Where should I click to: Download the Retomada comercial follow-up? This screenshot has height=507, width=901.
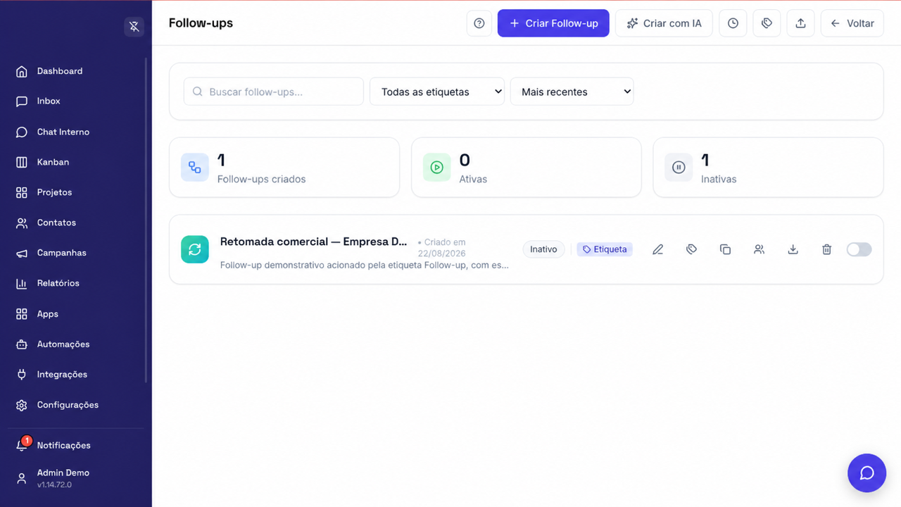pyautogui.click(x=793, y=249)
